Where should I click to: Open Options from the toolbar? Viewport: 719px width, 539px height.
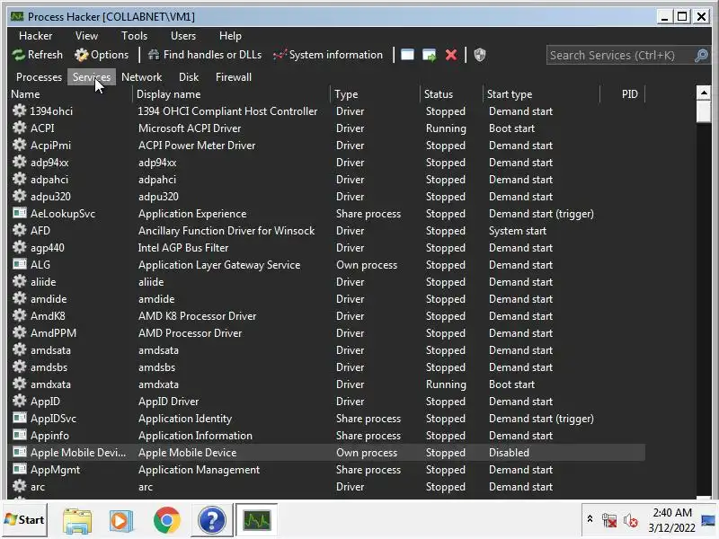(102, 55)
